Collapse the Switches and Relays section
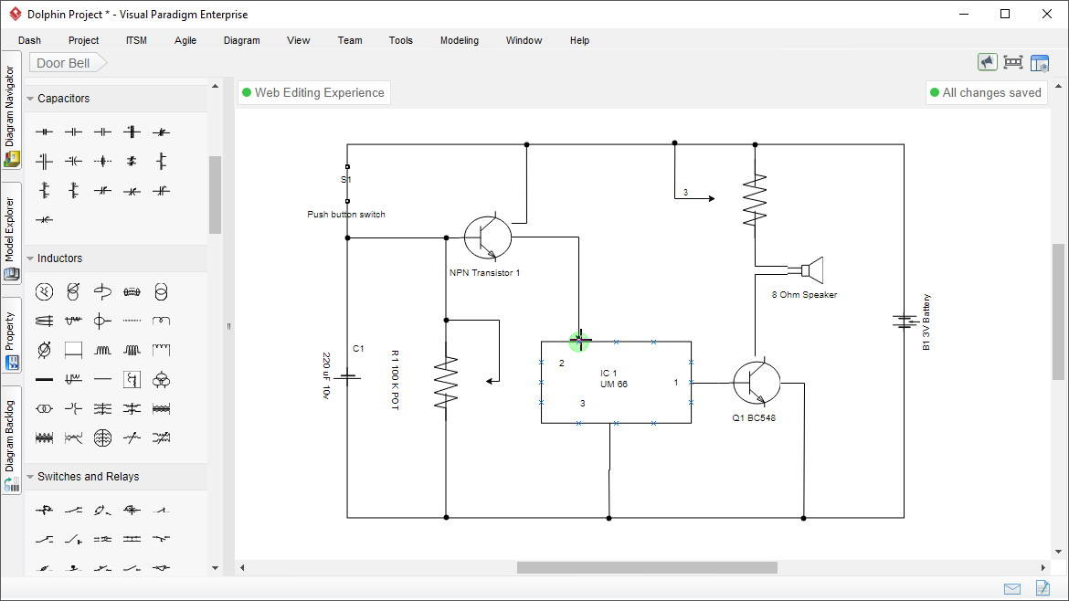Viewport: 1069px width, 601px height. pos(30,476)
